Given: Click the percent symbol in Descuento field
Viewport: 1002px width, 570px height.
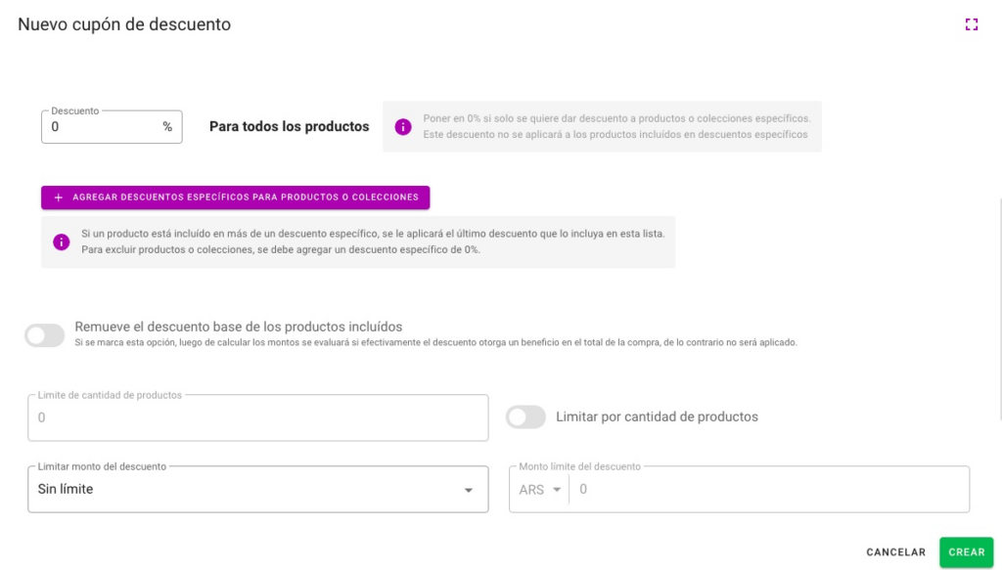Looking at the screenshot, I should [167, 127].
